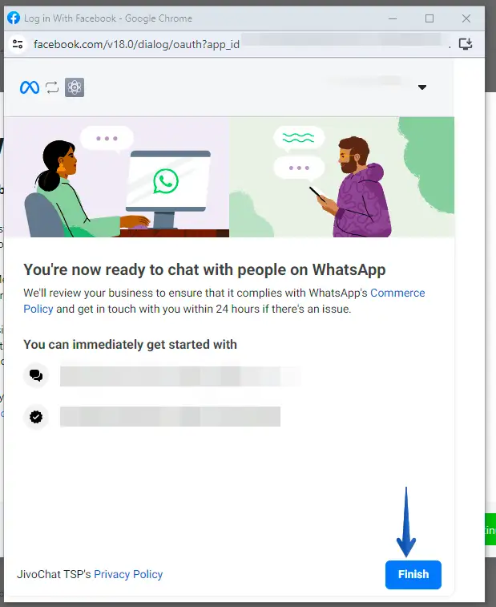Screen dimensions: 496x607
Task: Click the install app icon in address bar
Action: (466, 44)
